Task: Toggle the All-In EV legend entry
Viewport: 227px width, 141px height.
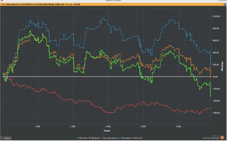Action: pyautogui.click(x=137, y=138)
